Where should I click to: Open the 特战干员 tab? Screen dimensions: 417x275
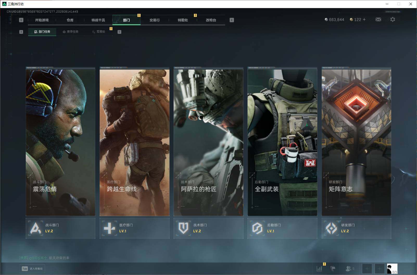pos(98,20)
